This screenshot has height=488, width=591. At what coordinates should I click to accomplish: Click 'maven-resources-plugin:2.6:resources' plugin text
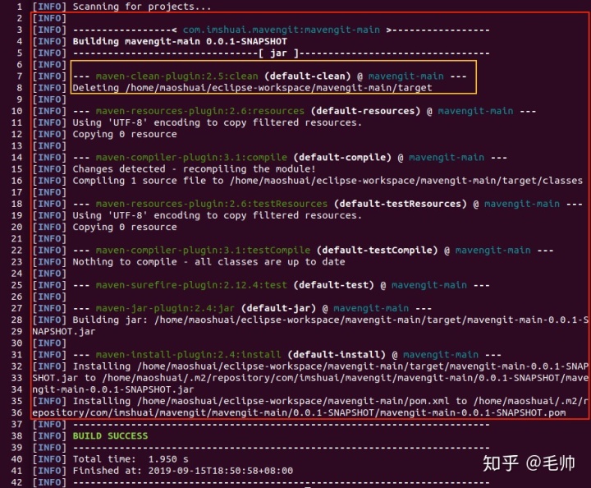[199, 111]
